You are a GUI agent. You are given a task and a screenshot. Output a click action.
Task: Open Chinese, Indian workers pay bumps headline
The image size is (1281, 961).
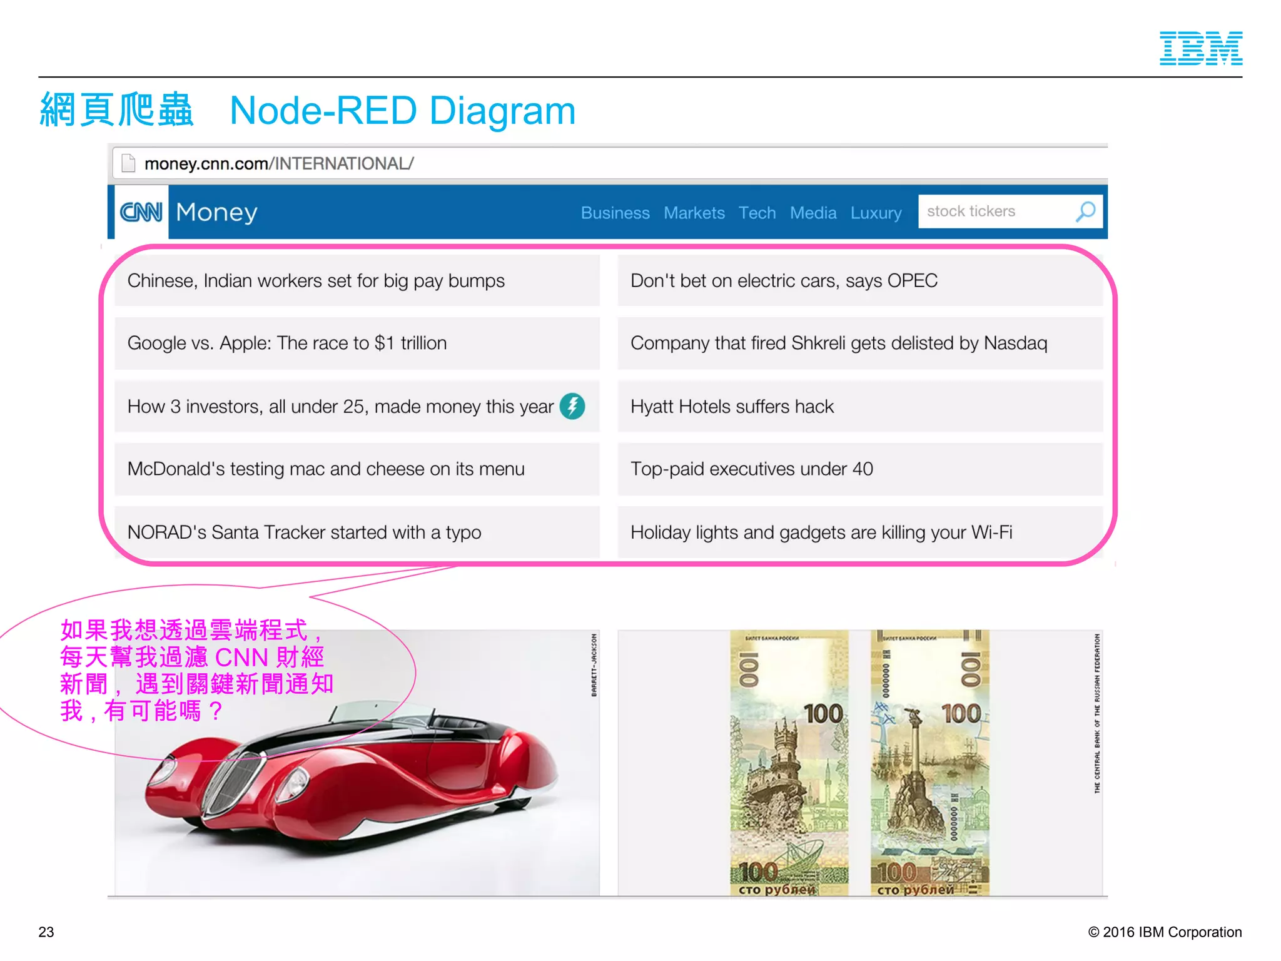[357, 280]
